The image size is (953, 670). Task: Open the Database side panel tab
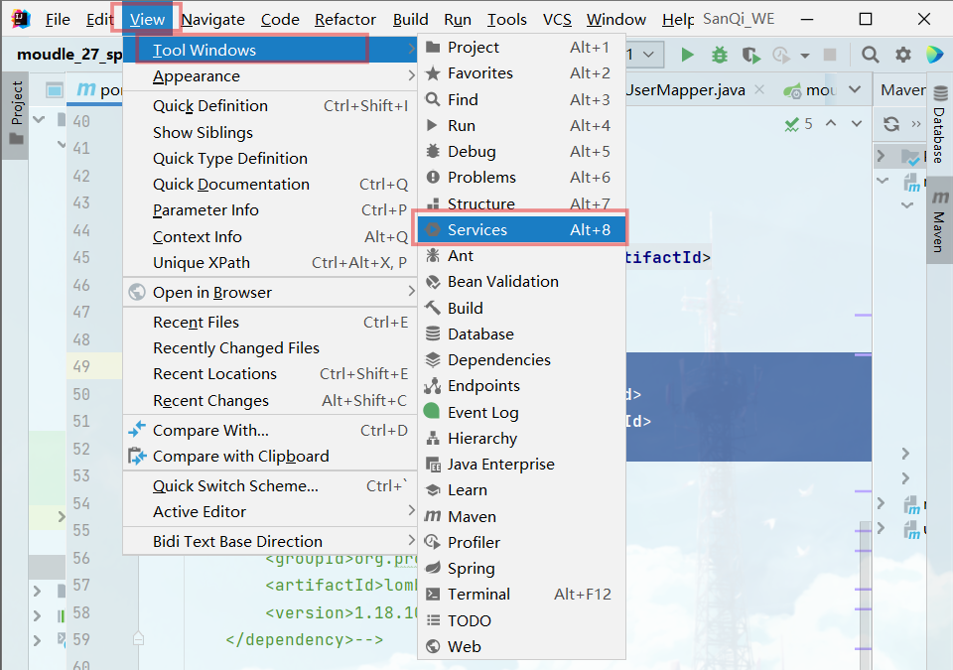coord(940,126)
